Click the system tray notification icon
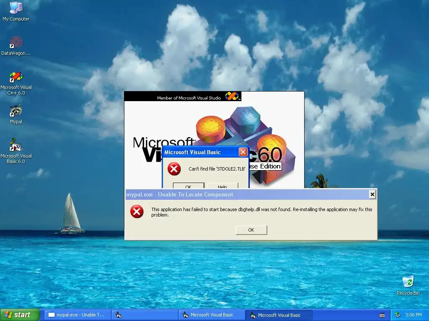The image size is (429, 321). click(x=398, y=315)
